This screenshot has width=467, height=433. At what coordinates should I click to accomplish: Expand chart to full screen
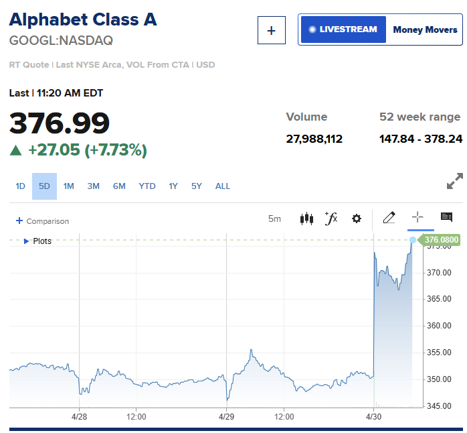(x=454, y=181)
